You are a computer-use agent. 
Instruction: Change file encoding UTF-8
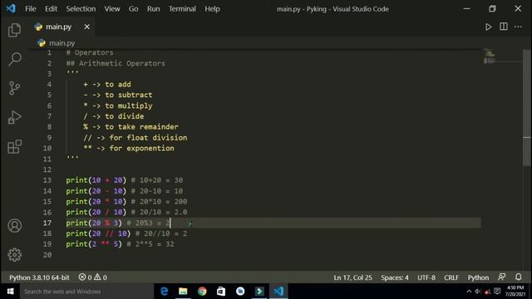[426, 277]
